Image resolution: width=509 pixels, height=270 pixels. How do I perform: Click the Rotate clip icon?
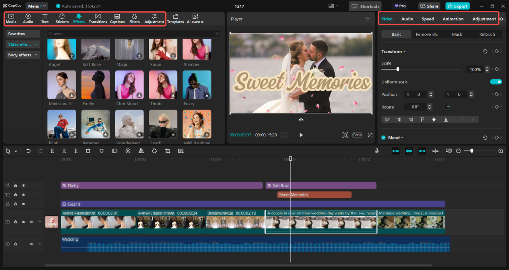[154, 151]
